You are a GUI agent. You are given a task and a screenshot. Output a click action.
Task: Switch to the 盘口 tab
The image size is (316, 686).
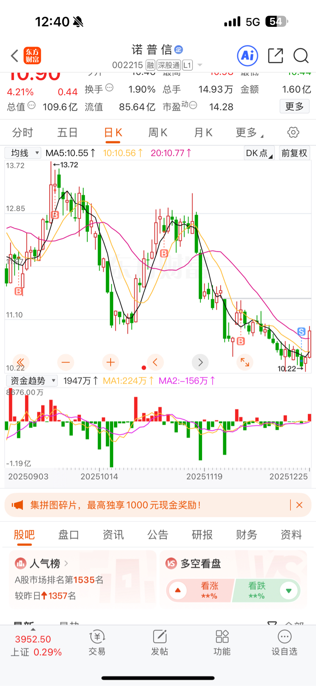click(69, 535)
